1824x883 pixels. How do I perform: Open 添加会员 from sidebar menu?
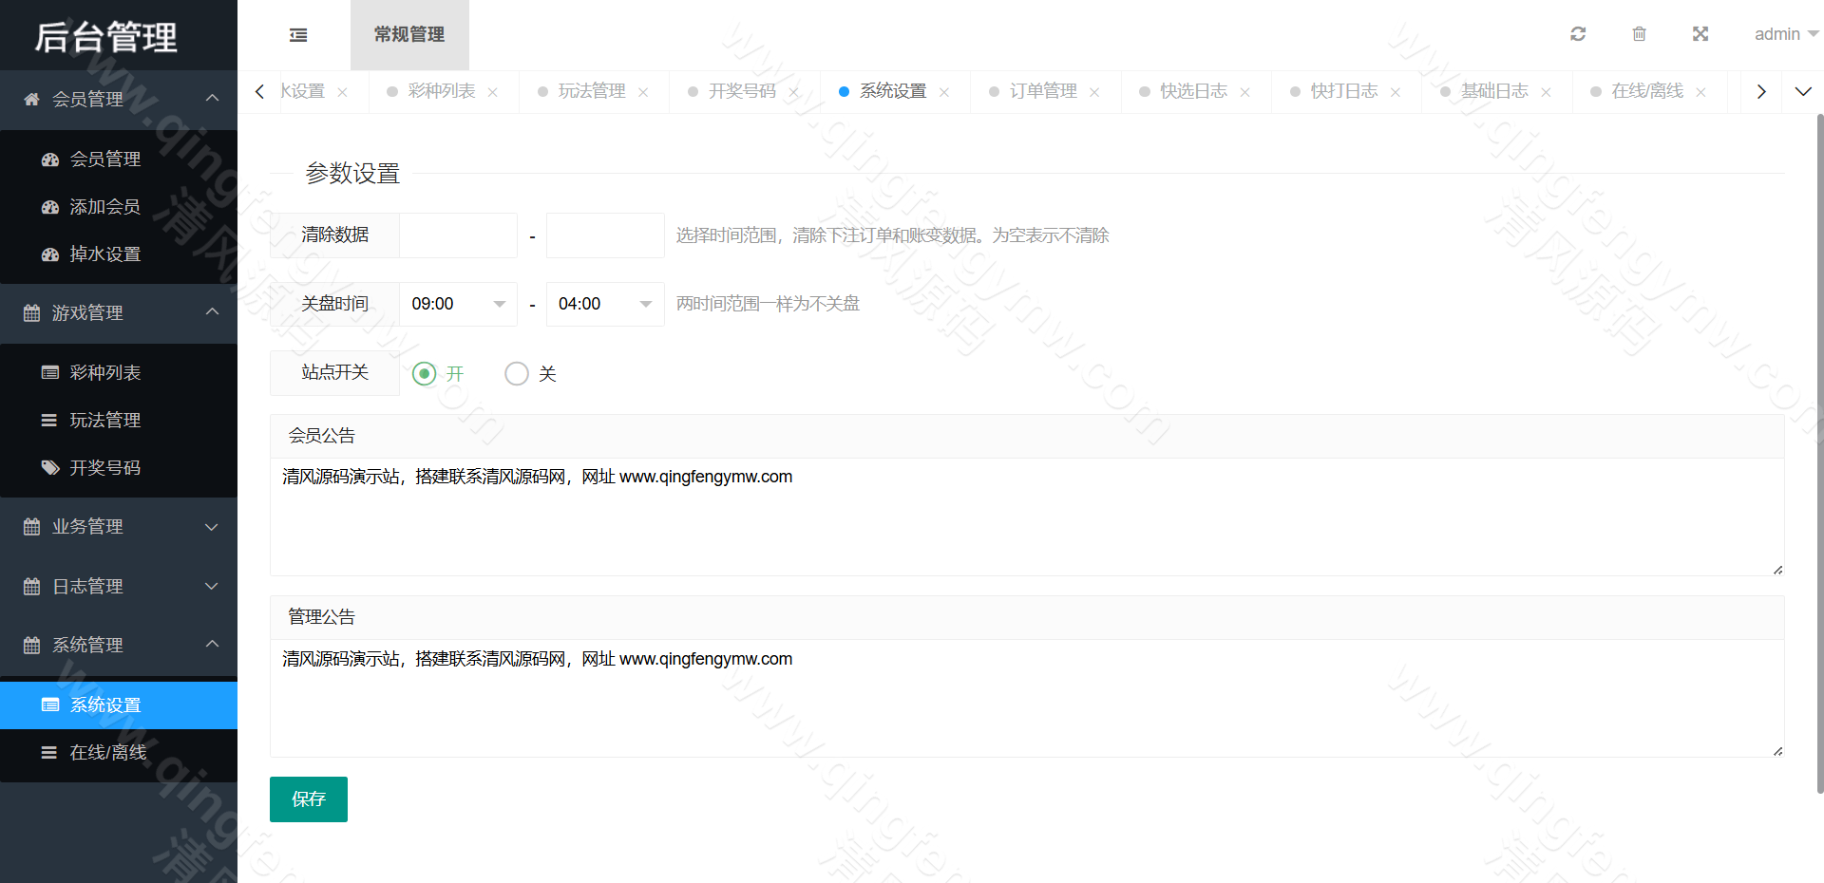pyautogui.click(x=104, y=206)
